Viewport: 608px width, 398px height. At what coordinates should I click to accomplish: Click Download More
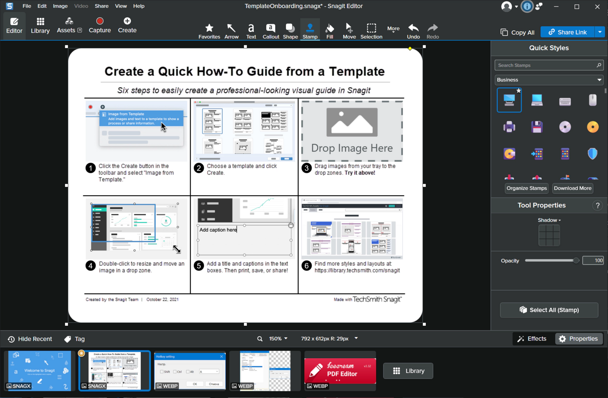click(x=573, y=188)
